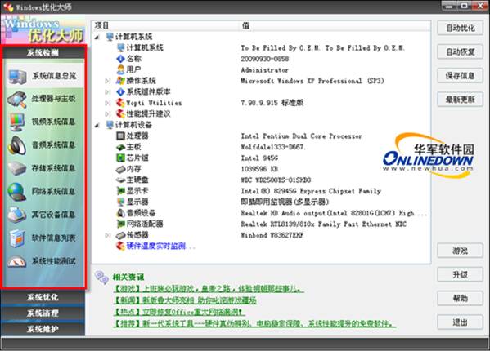This screenshot has height=351, width=490.
Task: Select the WDC WD2500YS hard disk value
Action: point(276,180)
